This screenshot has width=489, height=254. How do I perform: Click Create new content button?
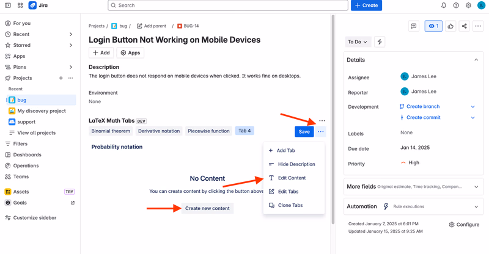207,208
